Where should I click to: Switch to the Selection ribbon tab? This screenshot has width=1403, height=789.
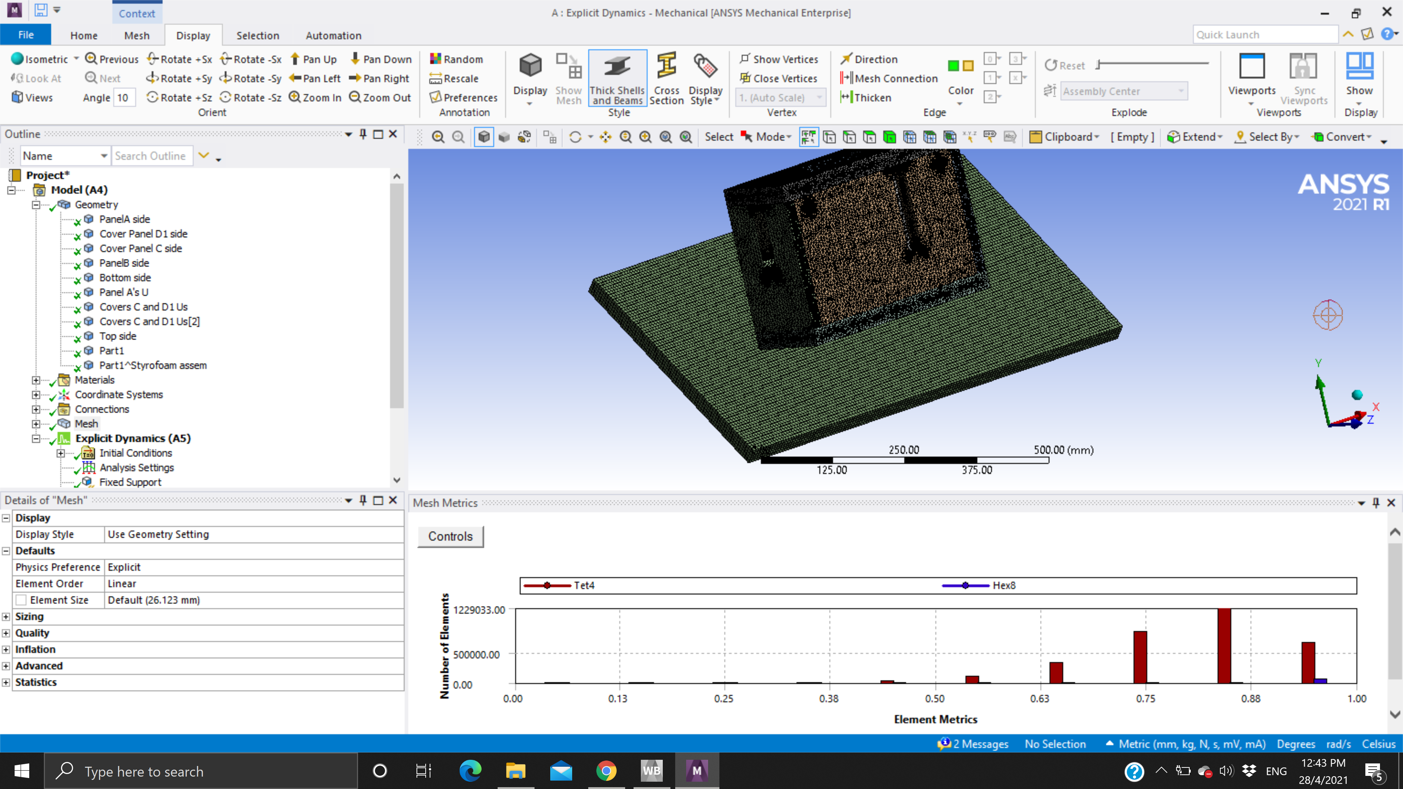258,35
